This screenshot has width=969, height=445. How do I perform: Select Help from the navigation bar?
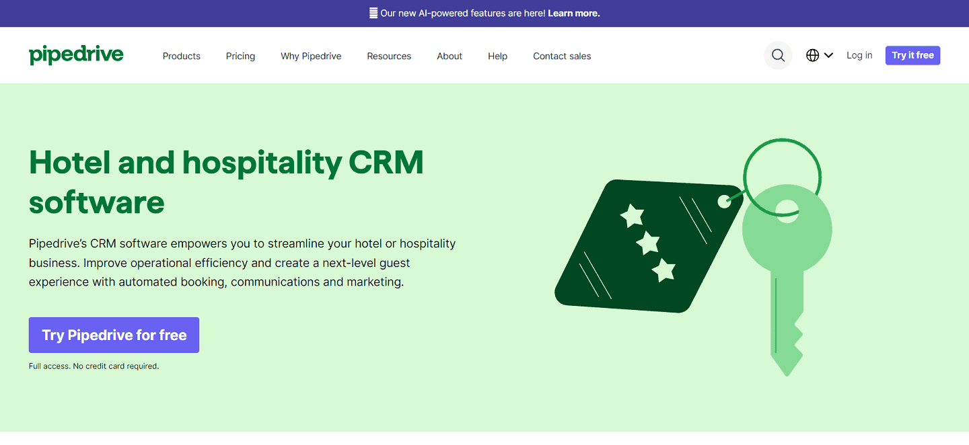tap(497, 56)
